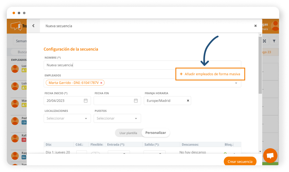Click the fullscreen expand icon
Screen dimensions: 289x172
[x=264, y=41]
